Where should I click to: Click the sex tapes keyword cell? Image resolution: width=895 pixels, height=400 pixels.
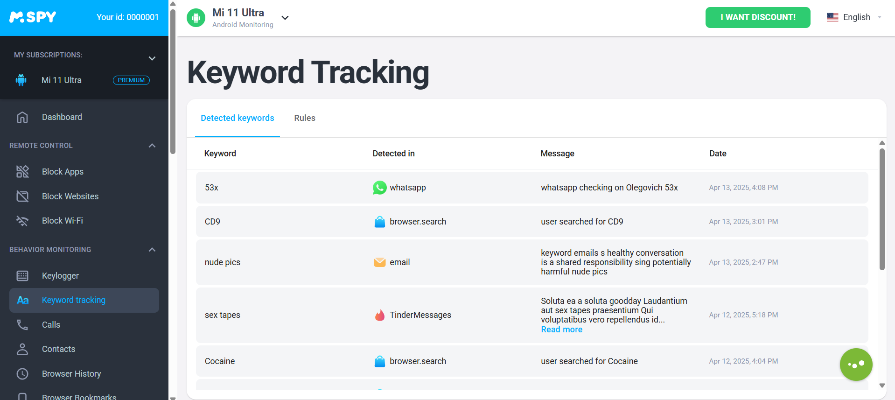pyautogui.click(x=223, y=315)
